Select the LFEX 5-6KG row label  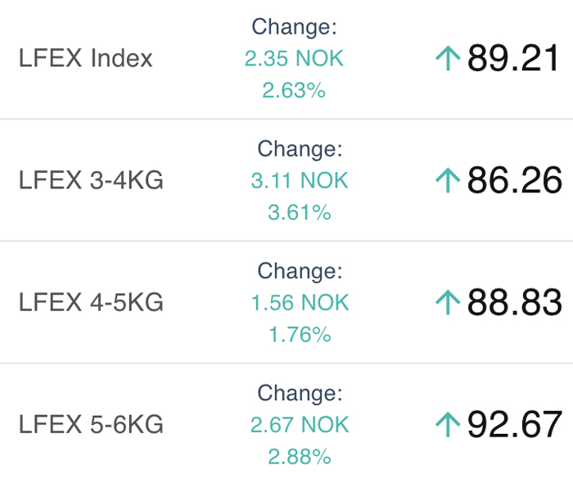tap(91, 424)
